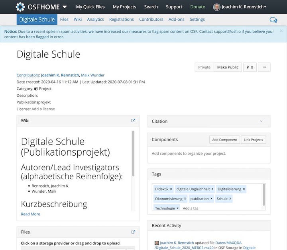
Task: Open Search in top navigation
Action: coord(151,7)
